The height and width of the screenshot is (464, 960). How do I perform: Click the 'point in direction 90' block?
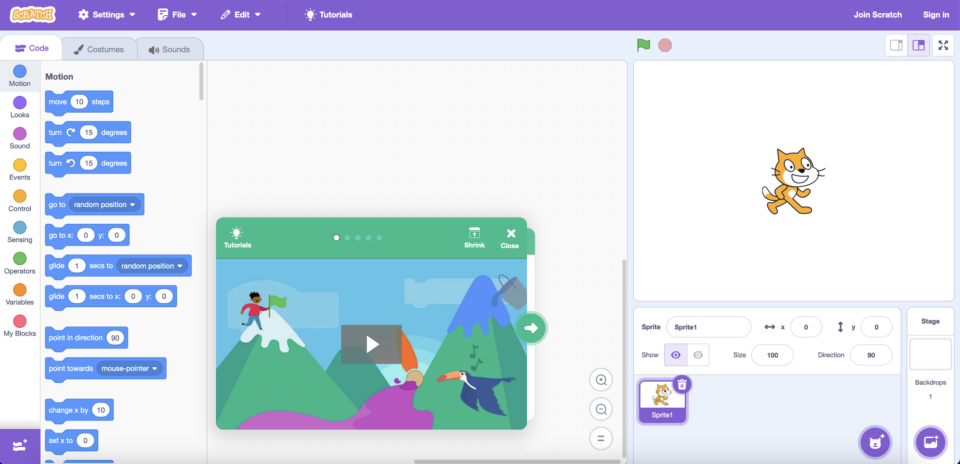(87, 338)
